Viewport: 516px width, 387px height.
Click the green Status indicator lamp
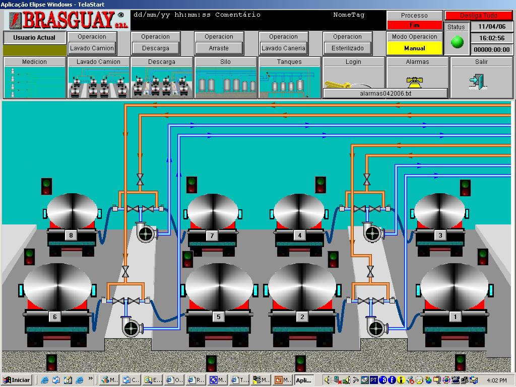click(457, 43)
